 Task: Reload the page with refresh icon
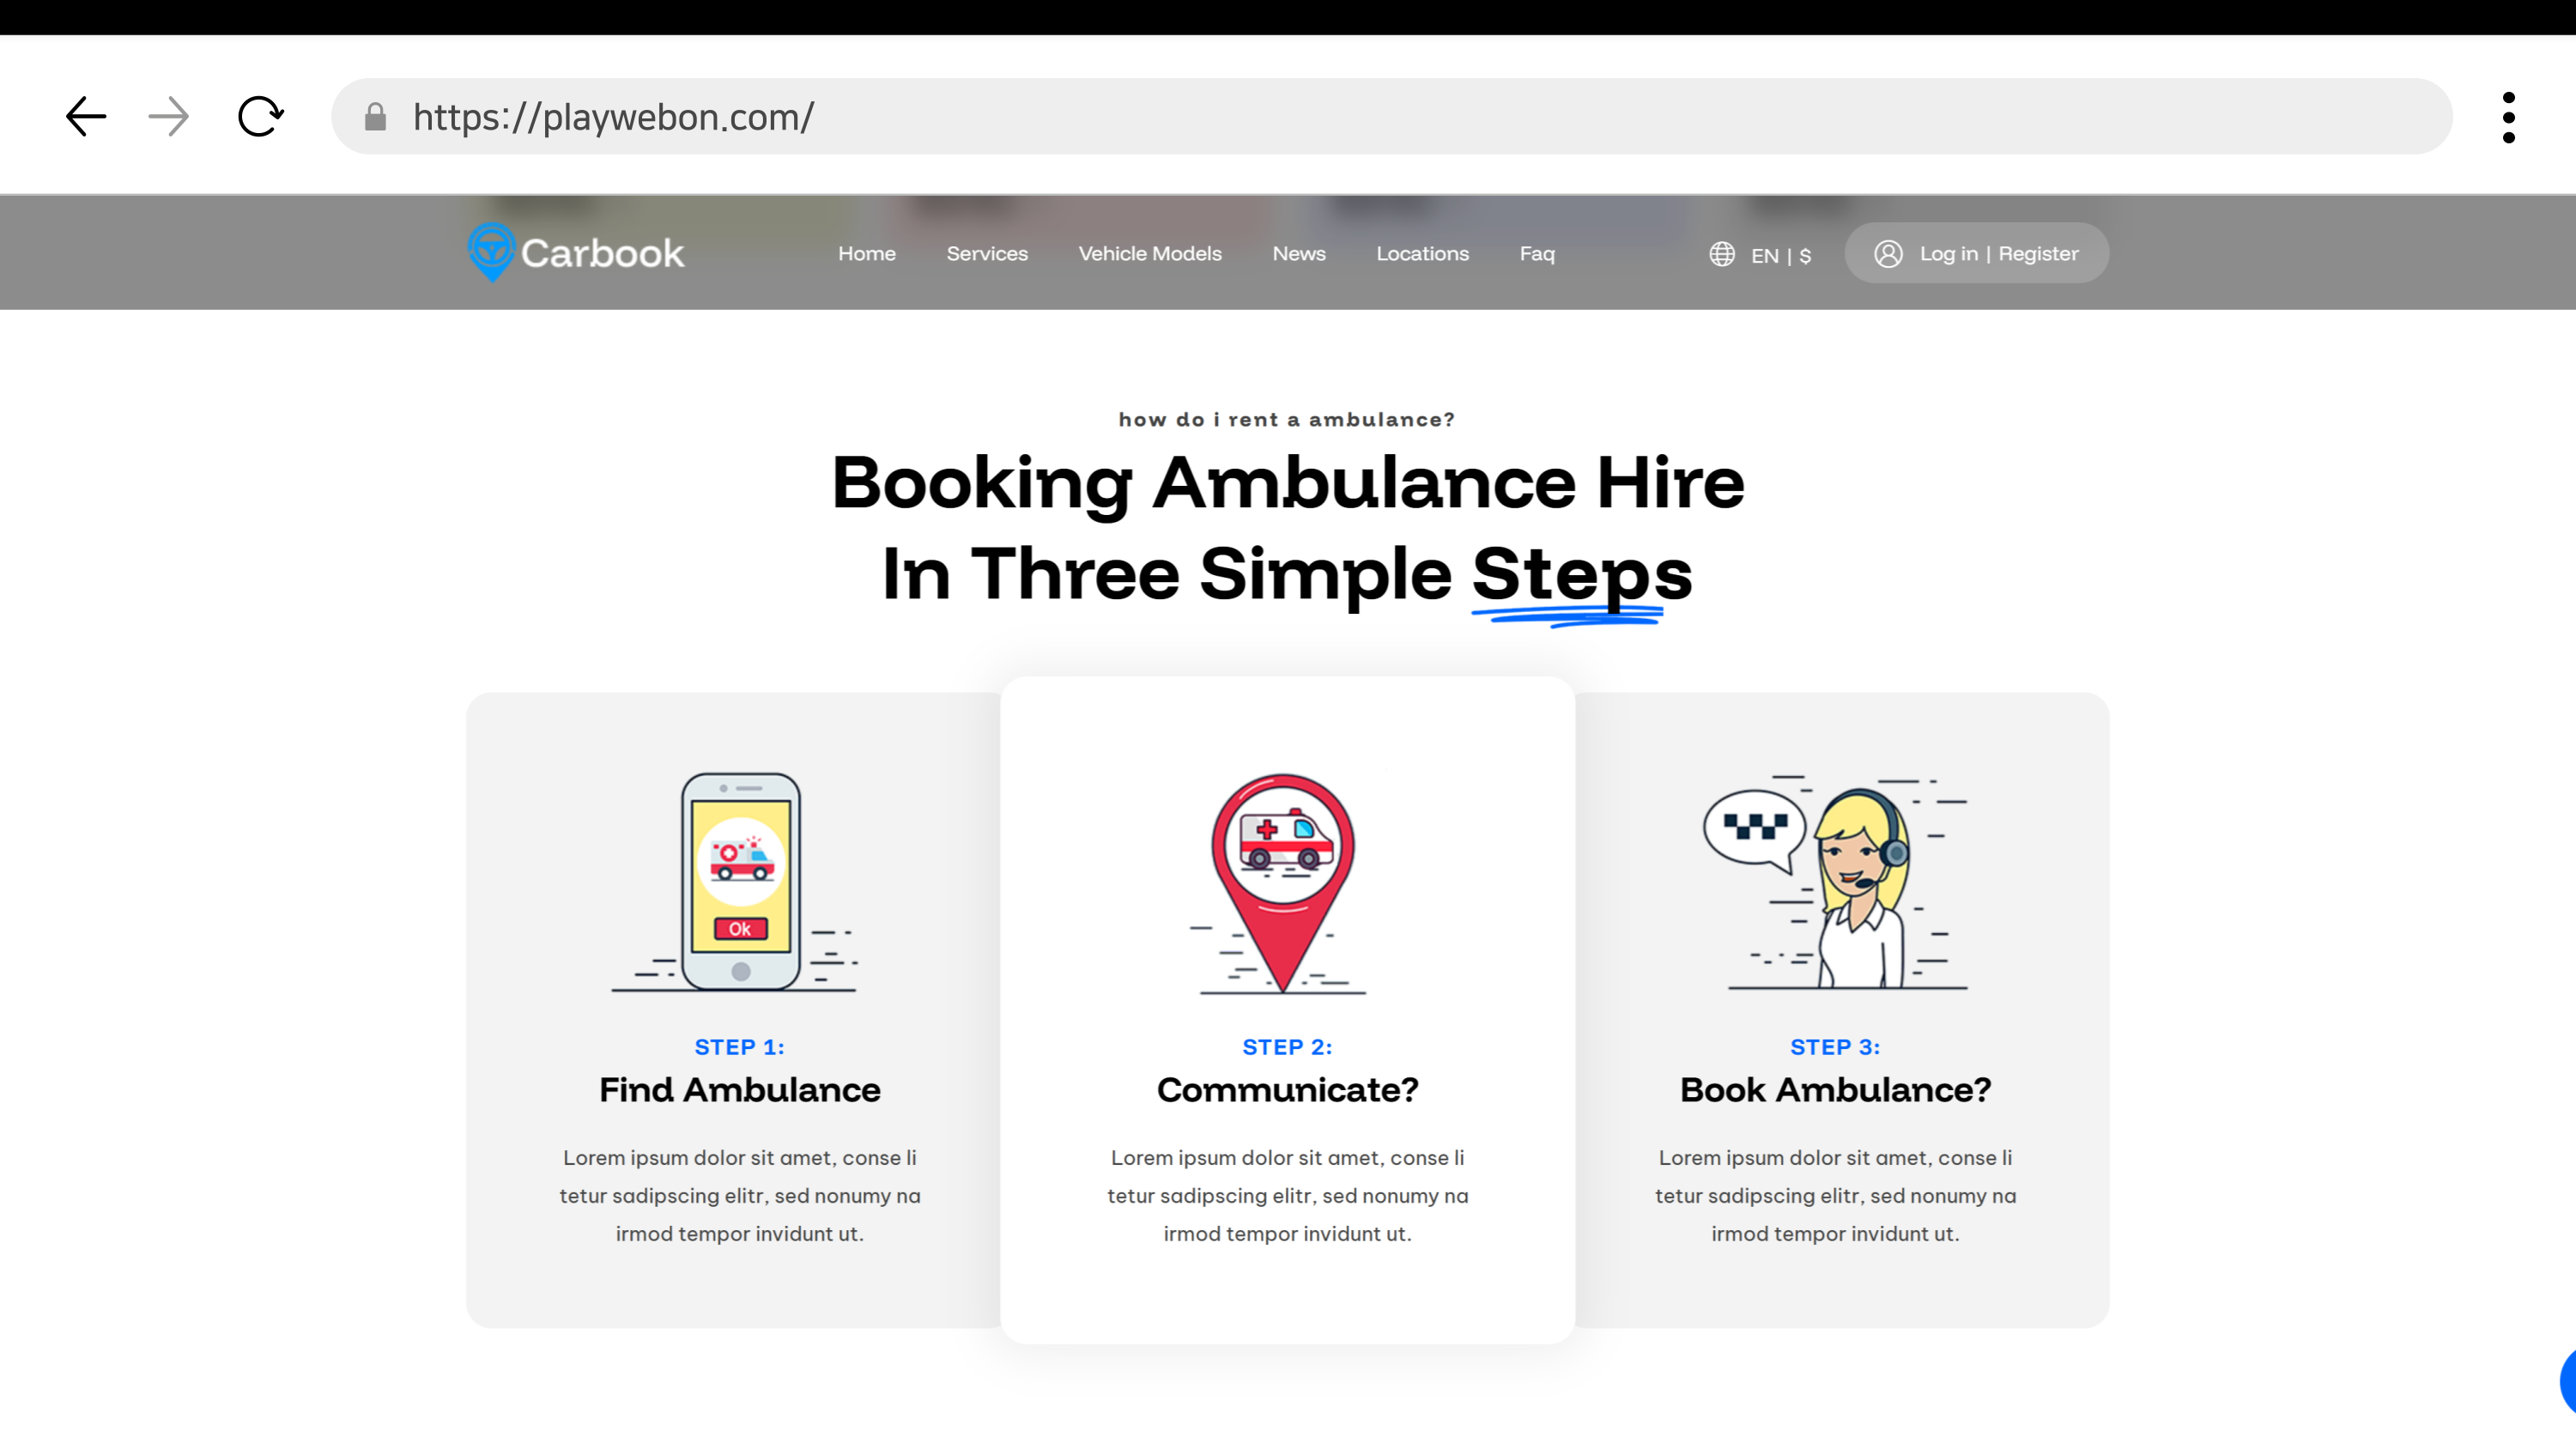tap(260, 117)
